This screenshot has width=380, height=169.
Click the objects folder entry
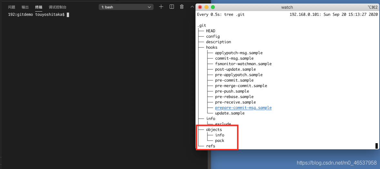(214, 130)
